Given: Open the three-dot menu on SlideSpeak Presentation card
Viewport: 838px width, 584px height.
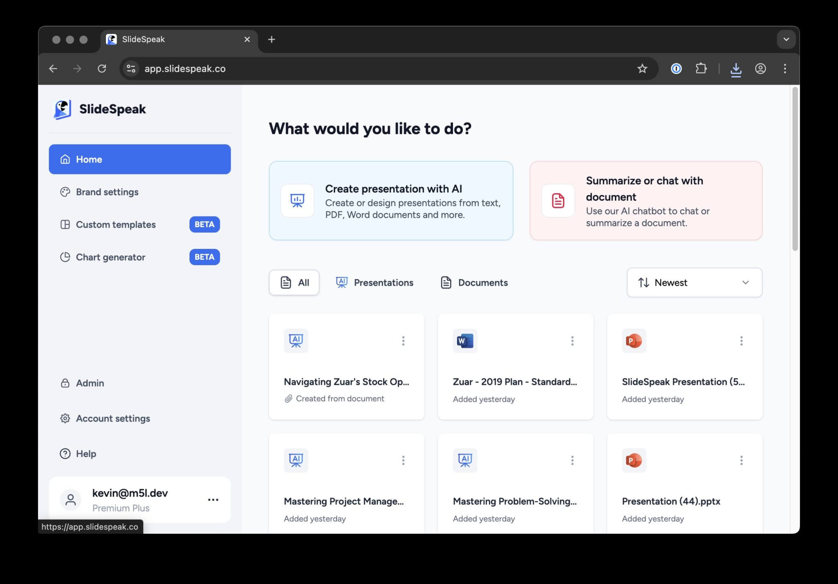Looking at the screenshot, I should (x=741, y=340).
